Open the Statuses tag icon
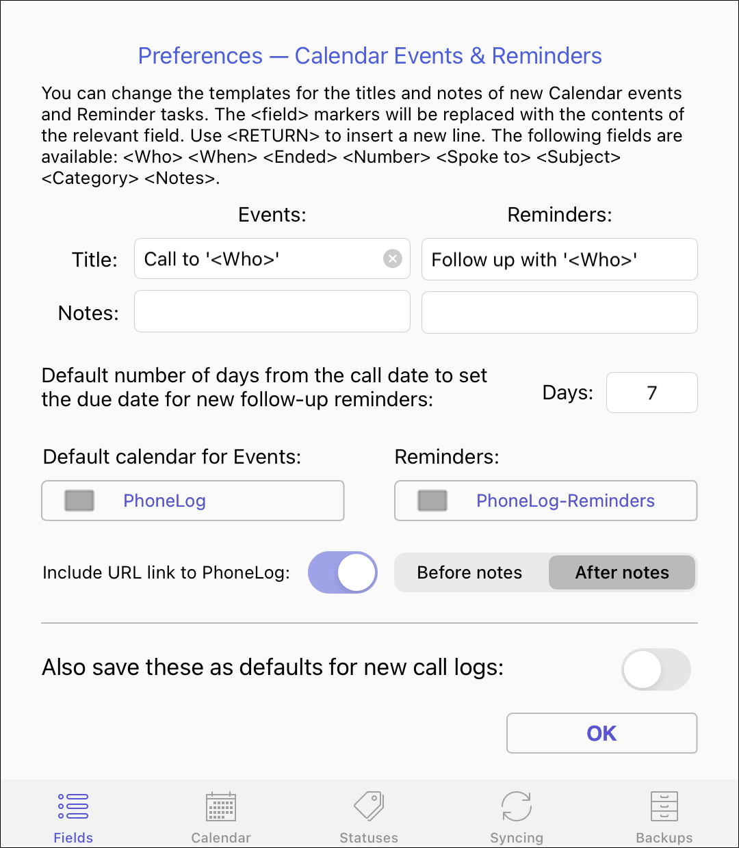This screenshot has height=848, width=739. [x=369, y=807]
